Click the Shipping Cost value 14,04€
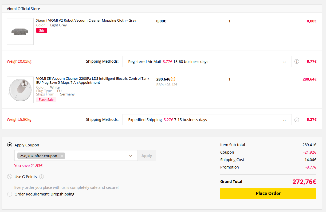 click(x=311, y=160)
